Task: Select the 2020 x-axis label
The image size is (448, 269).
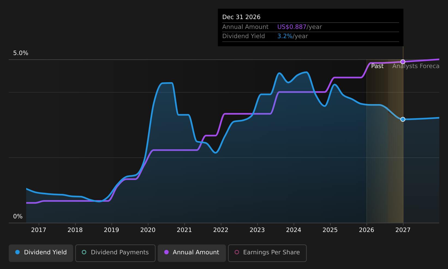Action: tap(148, 230)
